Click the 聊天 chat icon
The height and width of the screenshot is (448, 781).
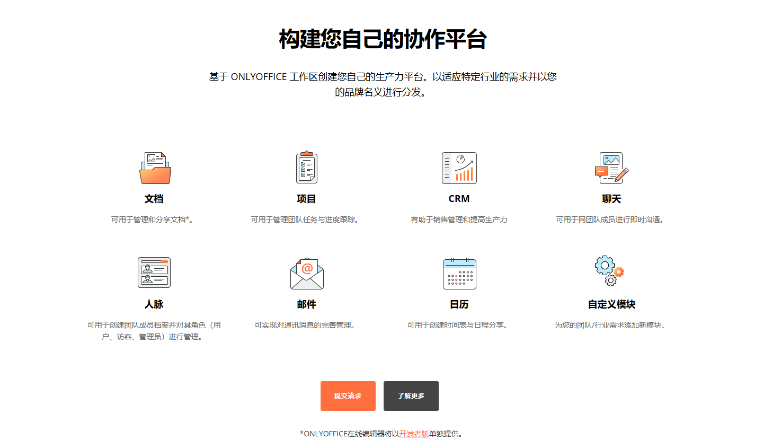[x=611, y=168]
